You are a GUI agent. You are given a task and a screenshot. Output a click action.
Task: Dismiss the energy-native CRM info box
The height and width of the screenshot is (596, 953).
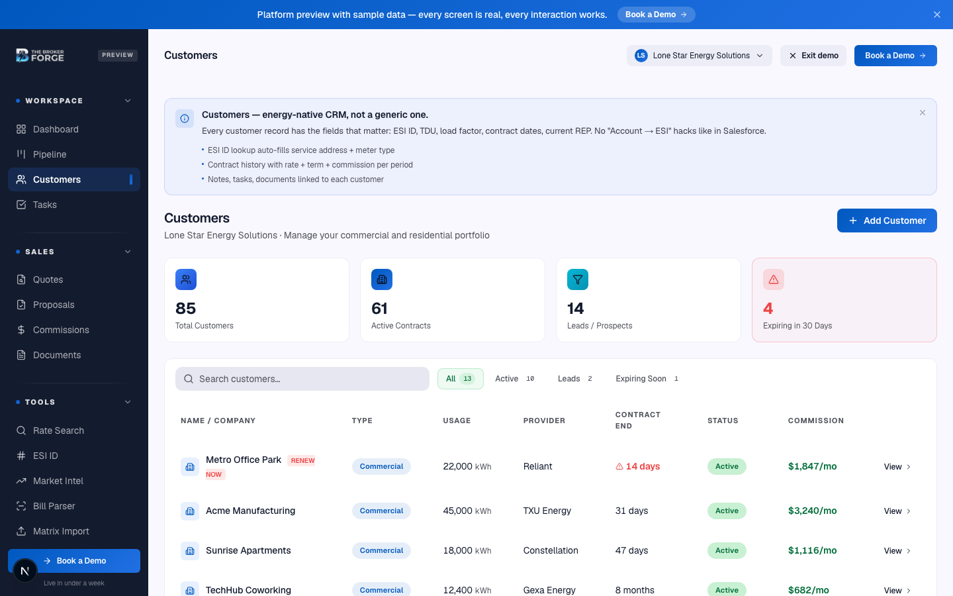tap(923, 113)
